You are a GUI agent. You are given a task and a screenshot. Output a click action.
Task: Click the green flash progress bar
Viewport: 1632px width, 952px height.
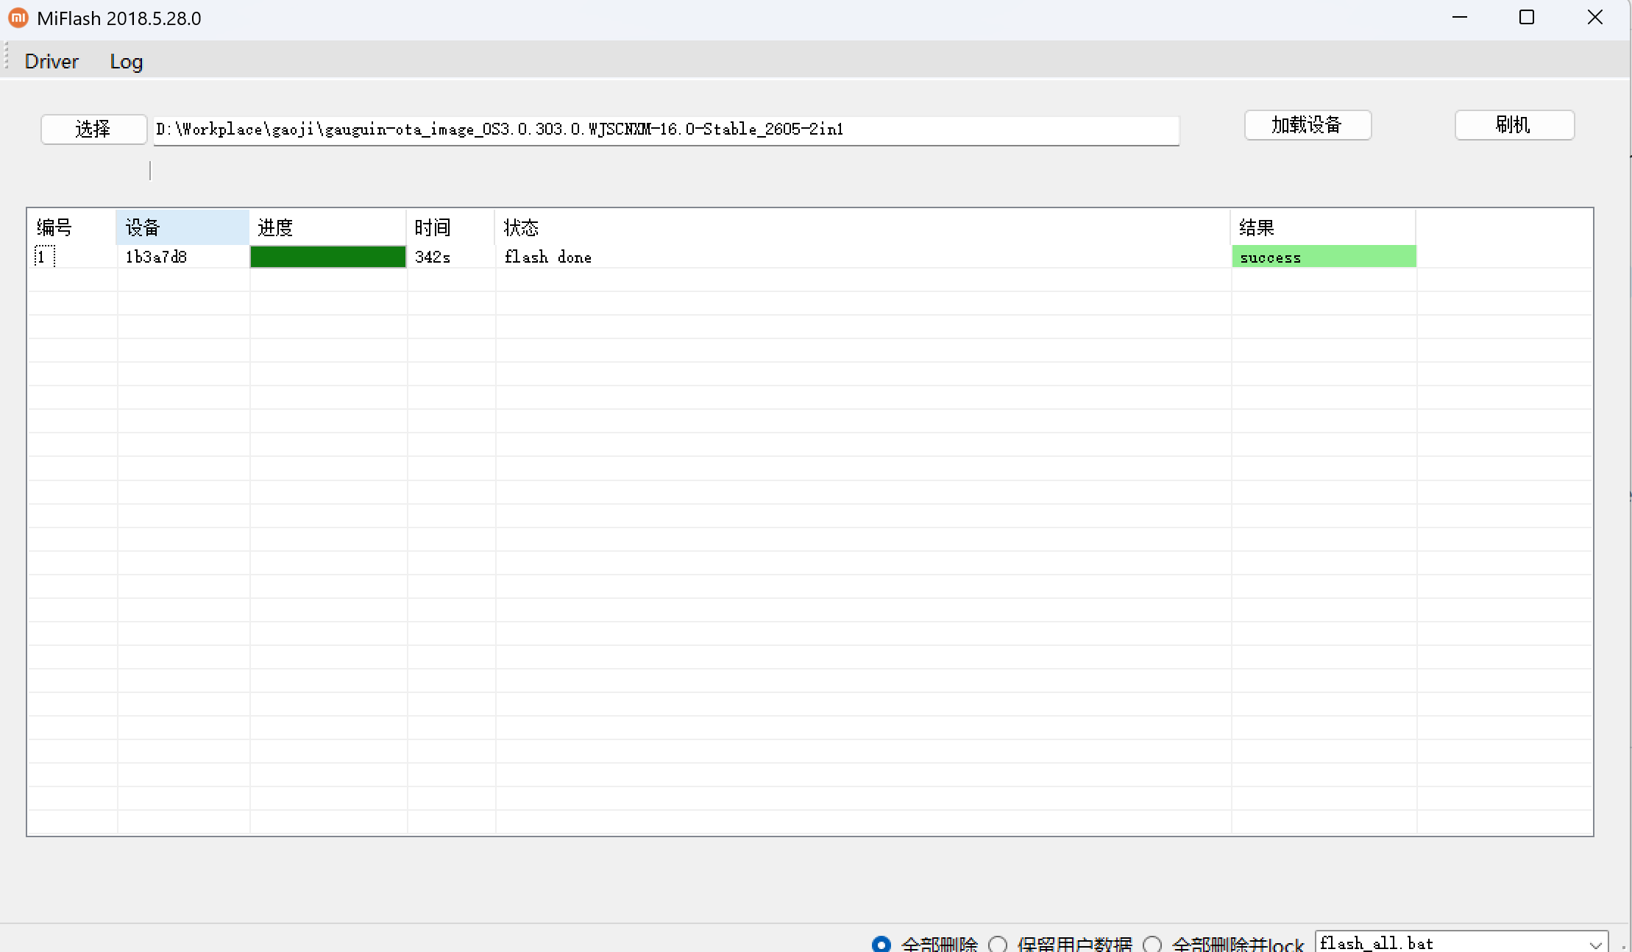[328, 257]
